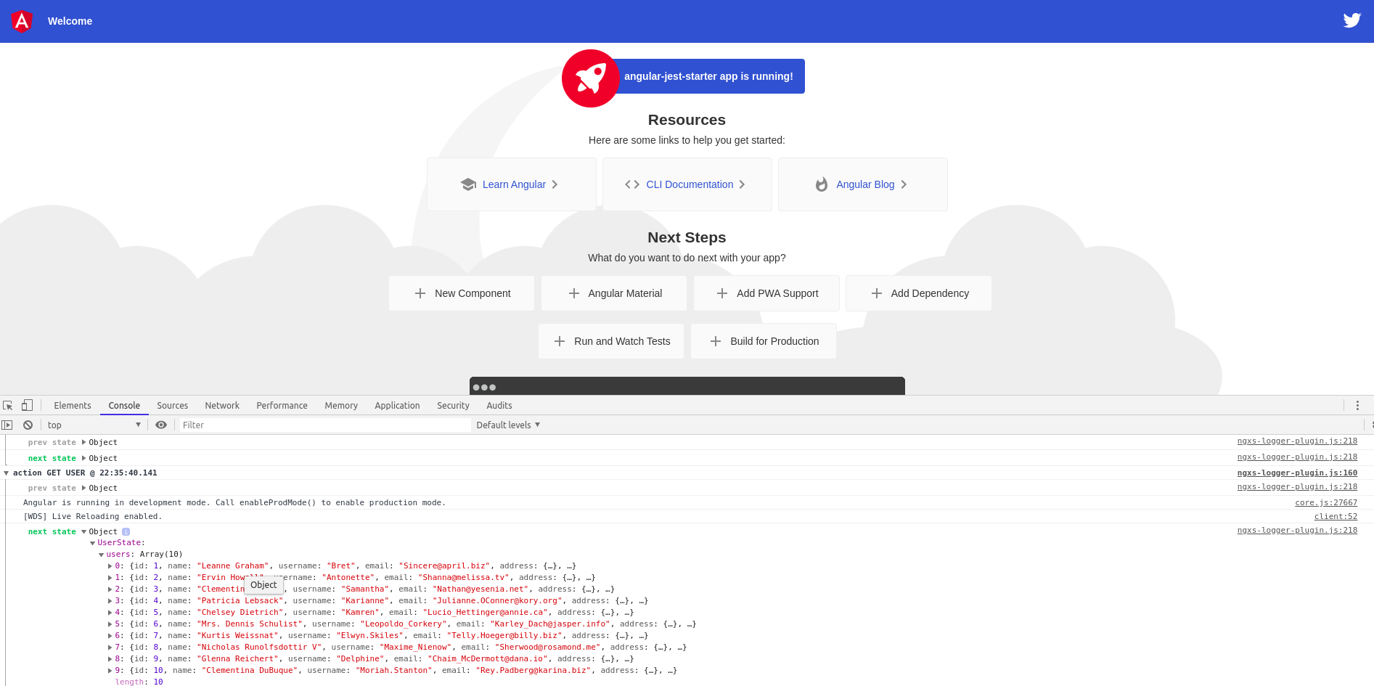The image size is (1374, 686).
Task: Switch to the Elements tab
Action: [x=73, y=406]
